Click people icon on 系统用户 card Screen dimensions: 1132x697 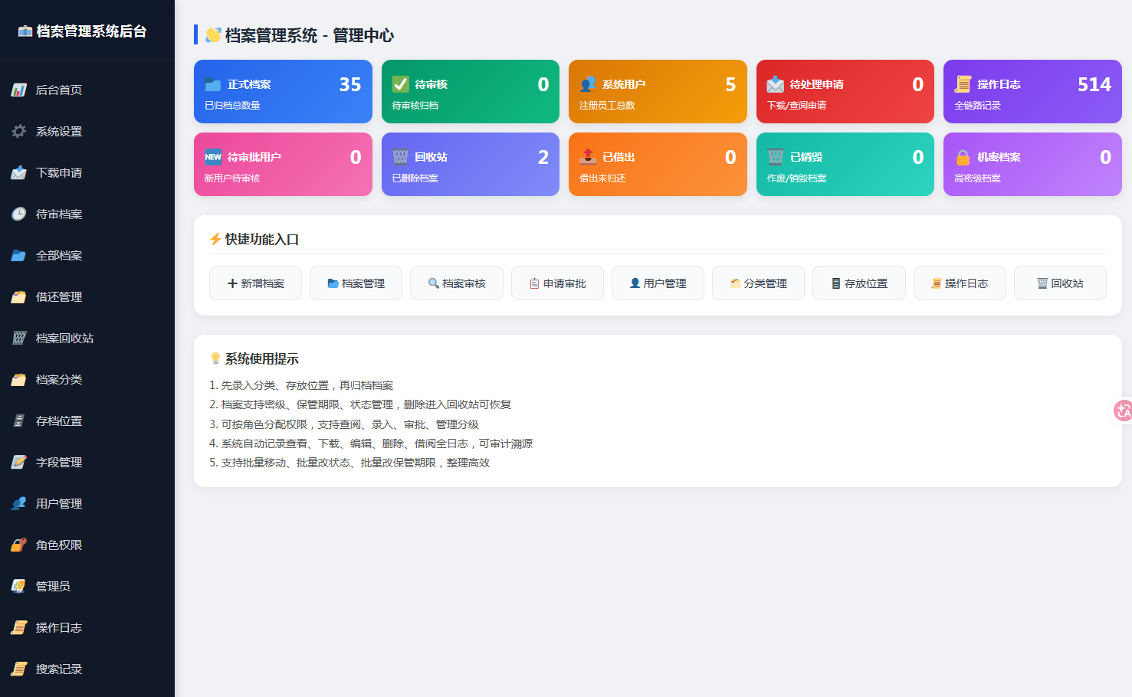[x=588, y=84]
